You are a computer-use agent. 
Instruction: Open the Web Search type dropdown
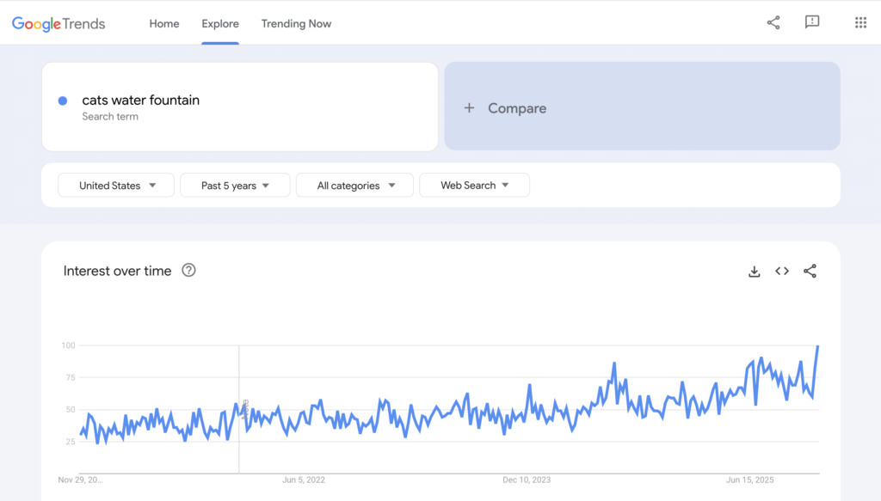474,185
